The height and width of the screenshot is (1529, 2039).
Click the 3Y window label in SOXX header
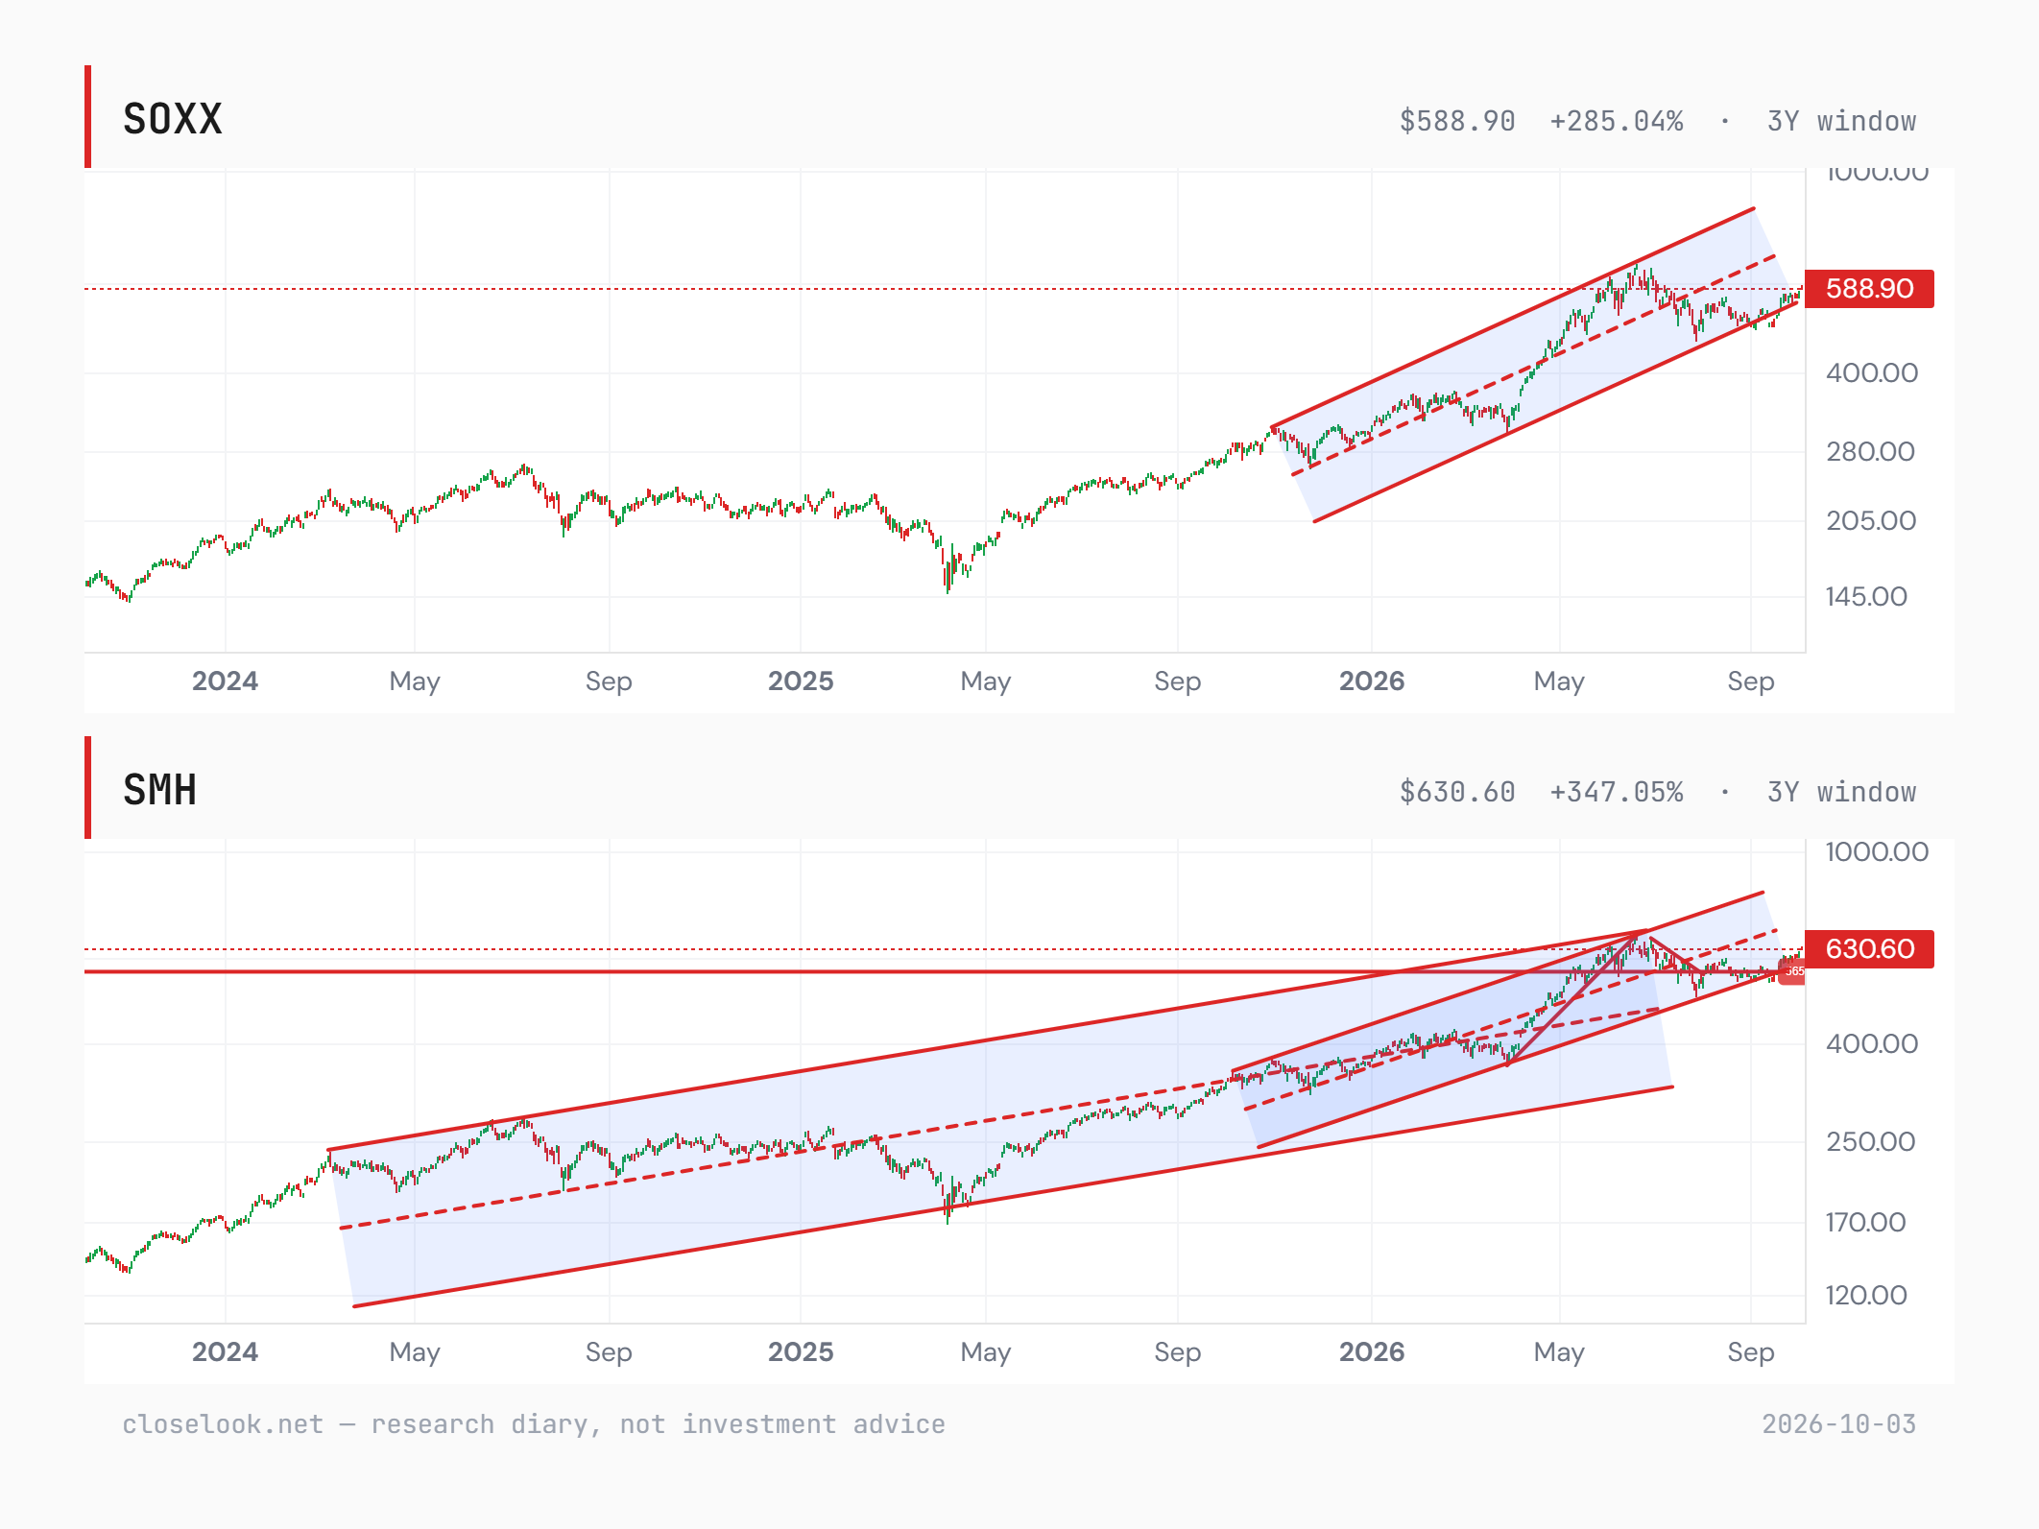1841,121
